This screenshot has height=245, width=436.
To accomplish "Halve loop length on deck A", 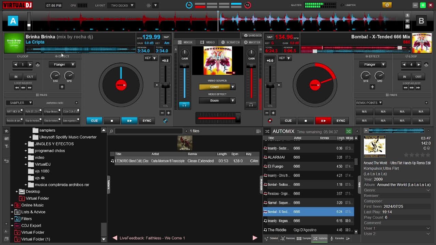I will pos(15,64).
